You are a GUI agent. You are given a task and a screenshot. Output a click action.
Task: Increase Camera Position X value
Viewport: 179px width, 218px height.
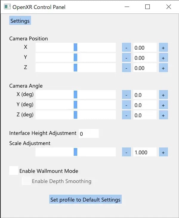pyautogui.click(x=163, y=48)
